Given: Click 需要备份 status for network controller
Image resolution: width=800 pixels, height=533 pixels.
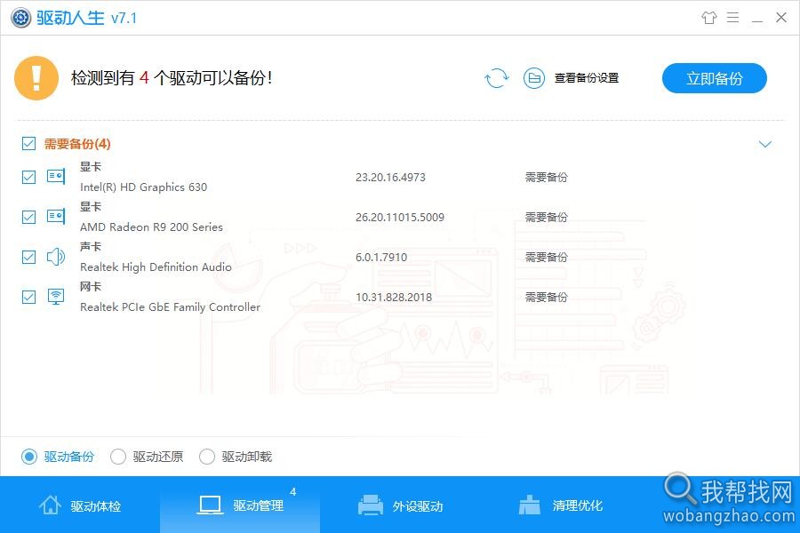Looking at the screenshot, I should pyautogui.click(x=547, y=297).
